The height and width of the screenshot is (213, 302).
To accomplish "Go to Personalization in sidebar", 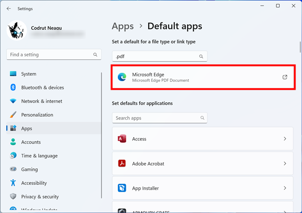I will pos(37,115).
